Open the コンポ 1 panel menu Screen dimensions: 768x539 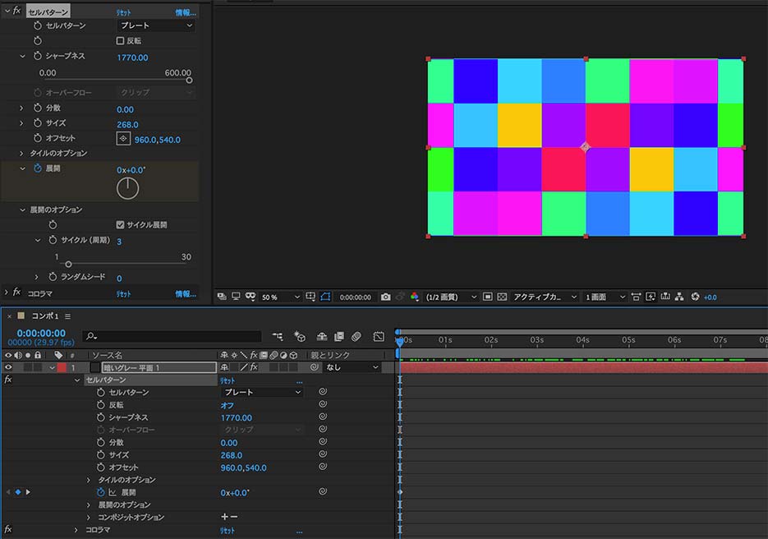pos(68,316)
